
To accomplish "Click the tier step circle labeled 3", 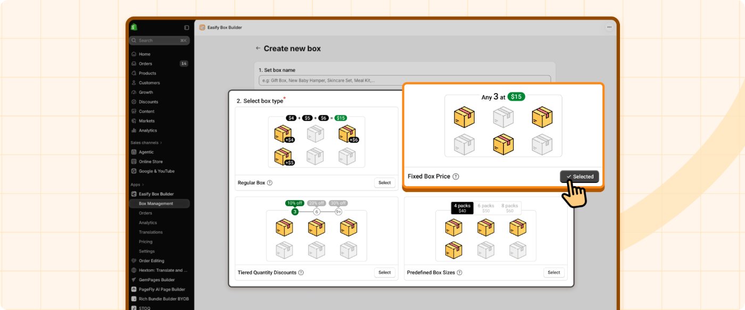I will pyautogui.click(x=295, y=212).
